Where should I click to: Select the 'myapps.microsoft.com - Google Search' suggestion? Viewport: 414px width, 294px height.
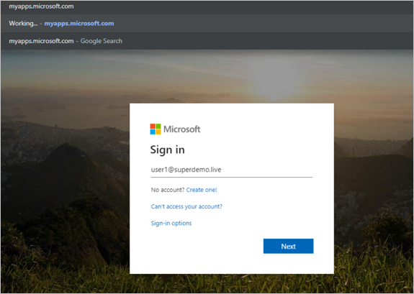[207, 41]
